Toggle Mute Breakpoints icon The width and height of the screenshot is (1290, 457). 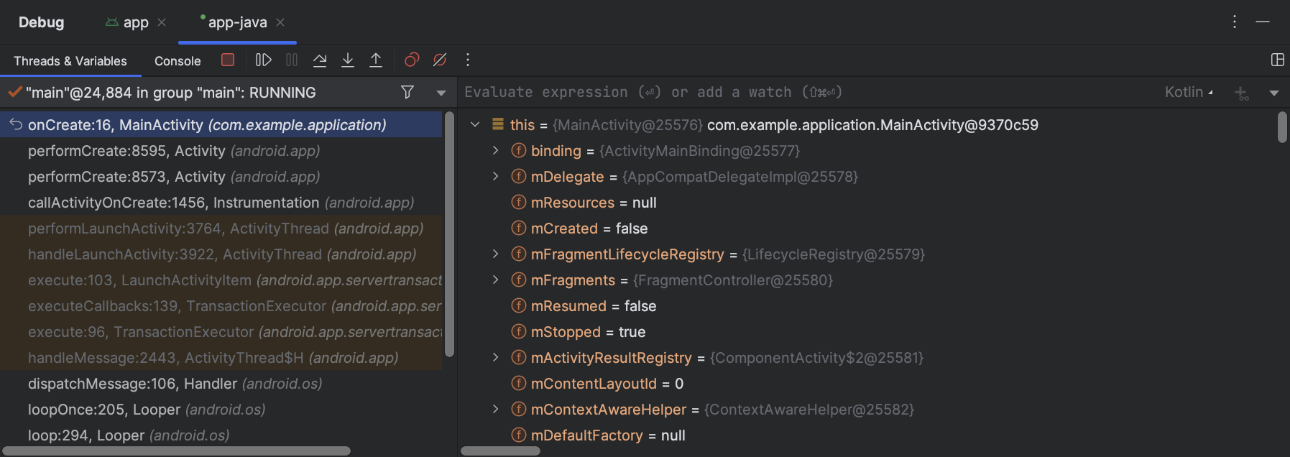coord(440,60)
